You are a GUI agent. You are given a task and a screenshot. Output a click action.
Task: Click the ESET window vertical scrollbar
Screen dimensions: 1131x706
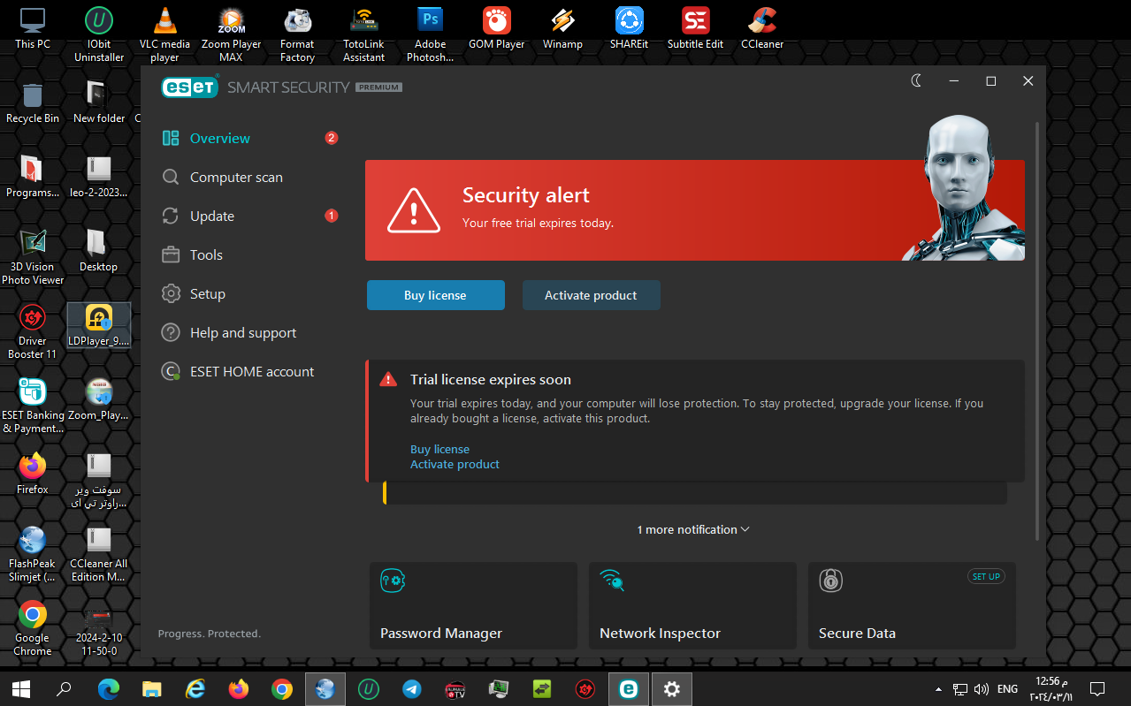[x=1037, y=331]
